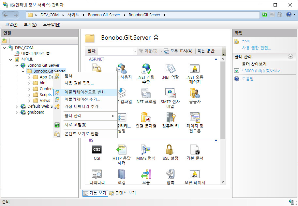Click DEV_COM in the address breadcrumb
The height and width of the screenshot is (206, 298).
[50, 15]
